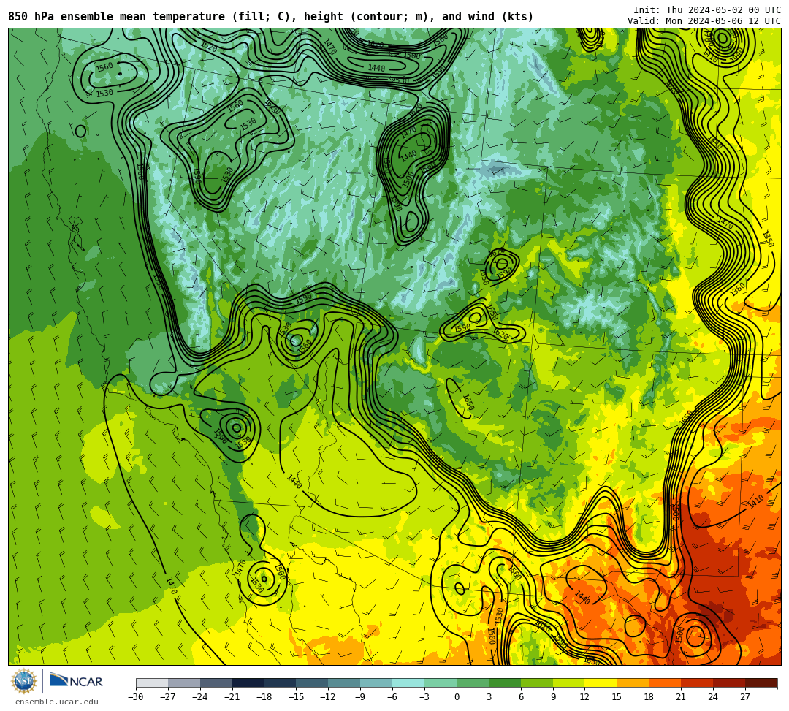
Task: Click the 3 colorbar tick label
Action: (x=489, y=697)
